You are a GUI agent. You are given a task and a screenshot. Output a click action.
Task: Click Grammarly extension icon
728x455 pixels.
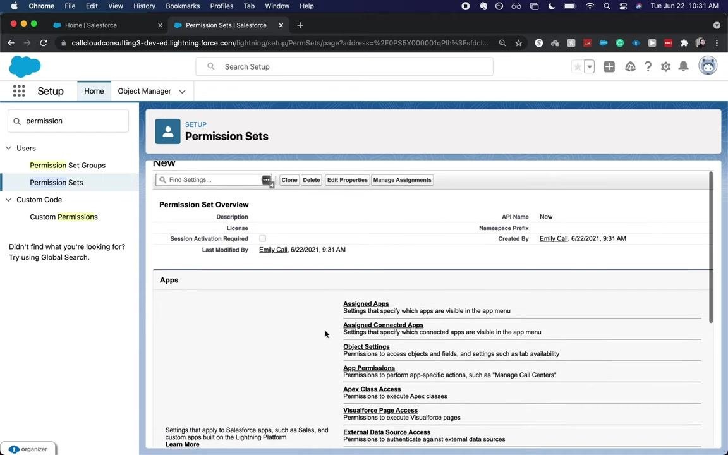(x=620, y=43)
